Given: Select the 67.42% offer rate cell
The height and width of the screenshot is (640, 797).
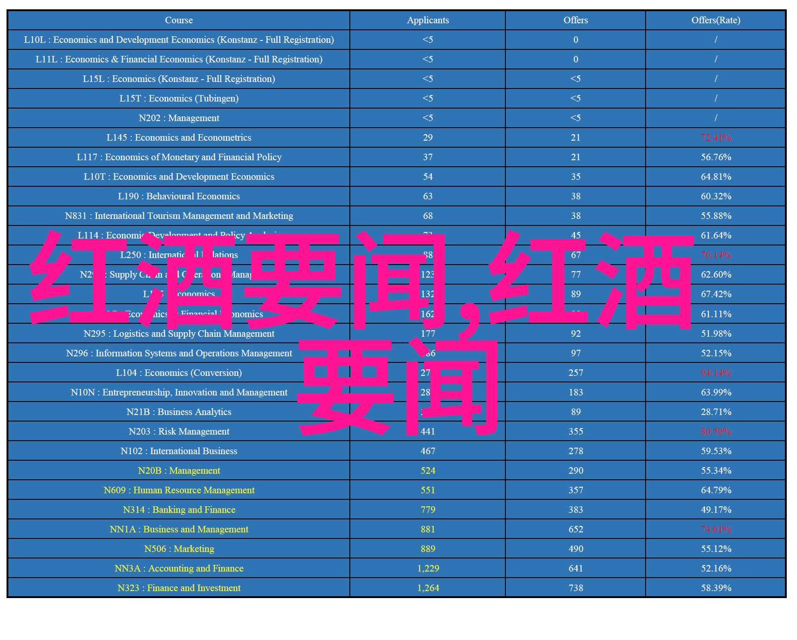Looking at the screenshot, I should pos(715,294).
